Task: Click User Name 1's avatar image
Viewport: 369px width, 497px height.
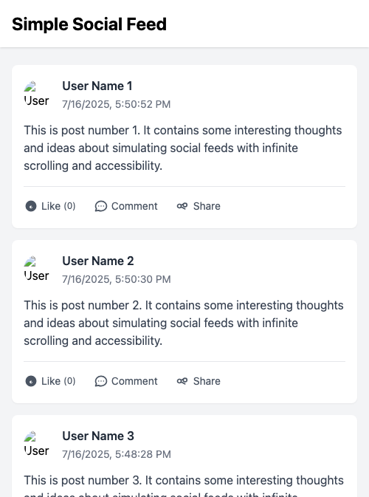Action: click(36, 94)
